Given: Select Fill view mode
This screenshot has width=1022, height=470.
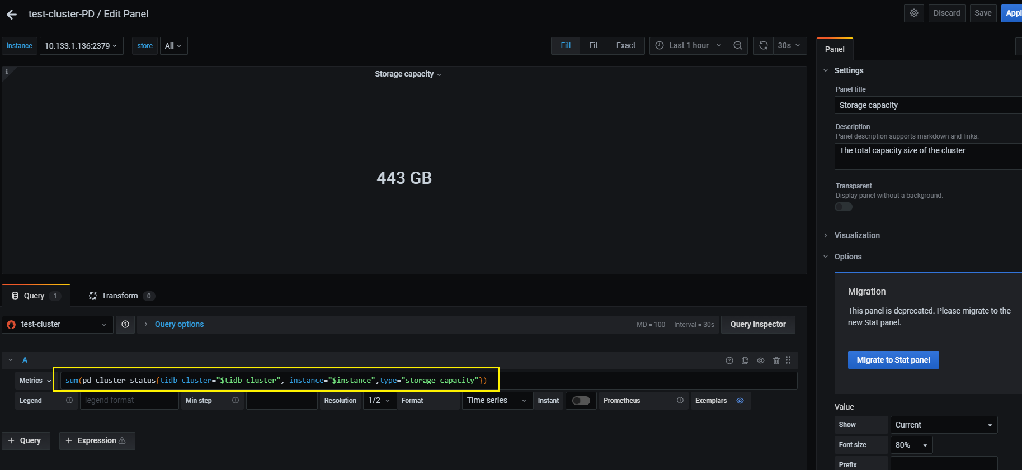Looking at the screenshot, I should 566,45.
